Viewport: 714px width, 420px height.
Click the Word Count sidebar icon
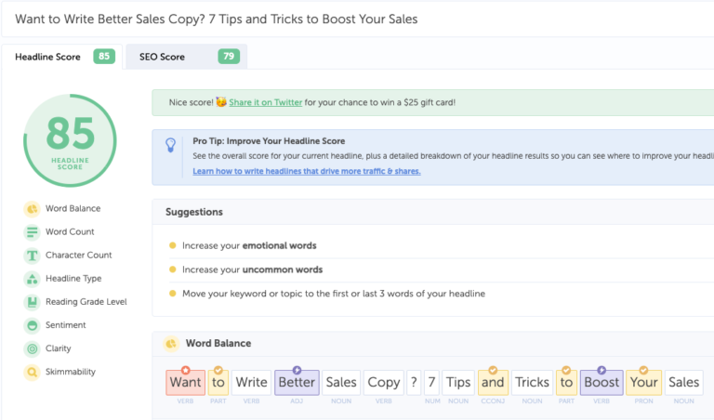(32, 232)
